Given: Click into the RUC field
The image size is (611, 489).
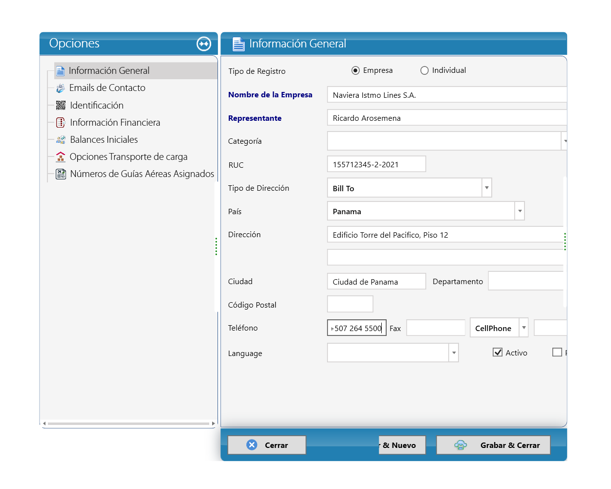Looking at the screenshot, I should tap(376, 164).
